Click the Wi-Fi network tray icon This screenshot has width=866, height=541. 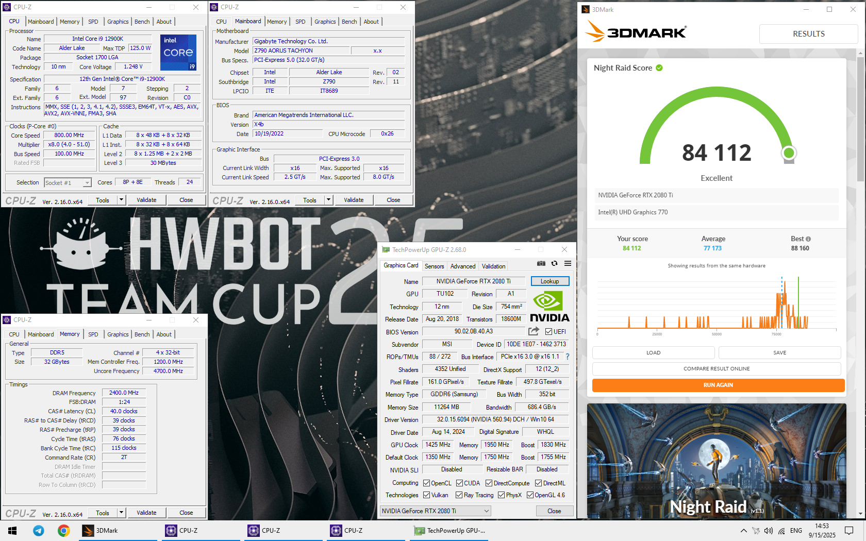tap(781, 531)
